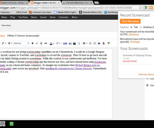
Task: Open the SRSD Email bookmark
Action: pyautogui.click(x=20, y=12)
